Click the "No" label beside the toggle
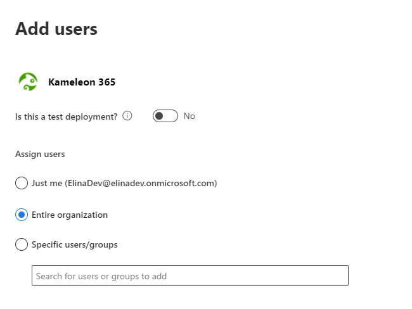Screen dimensions: 412x309 (189, 116)
